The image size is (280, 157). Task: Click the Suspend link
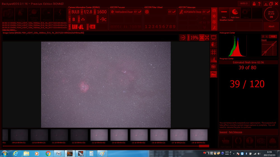(223, 132)
